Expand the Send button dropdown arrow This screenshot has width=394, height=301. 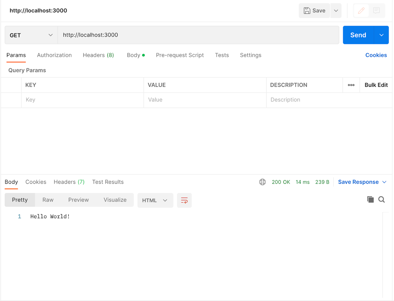click(x=381, y=35)
